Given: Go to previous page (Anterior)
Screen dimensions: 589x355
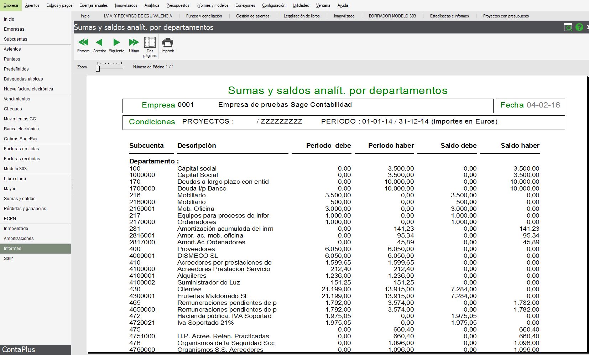Looking at the screenshot, I should coord(100,45).
